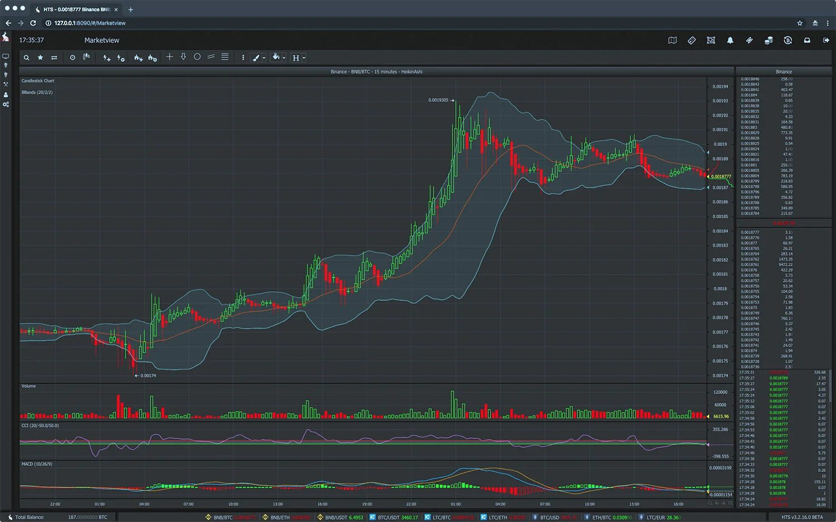Screen dimensions: 836x522
Task: Click the bitcoin refresh cycle icon
Action: pos(788,40)
